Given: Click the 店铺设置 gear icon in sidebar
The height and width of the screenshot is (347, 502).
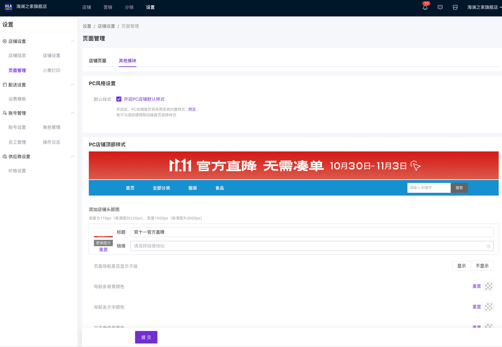Looking at the screenshot, I should pyautogui.click(x=5, y=41).
